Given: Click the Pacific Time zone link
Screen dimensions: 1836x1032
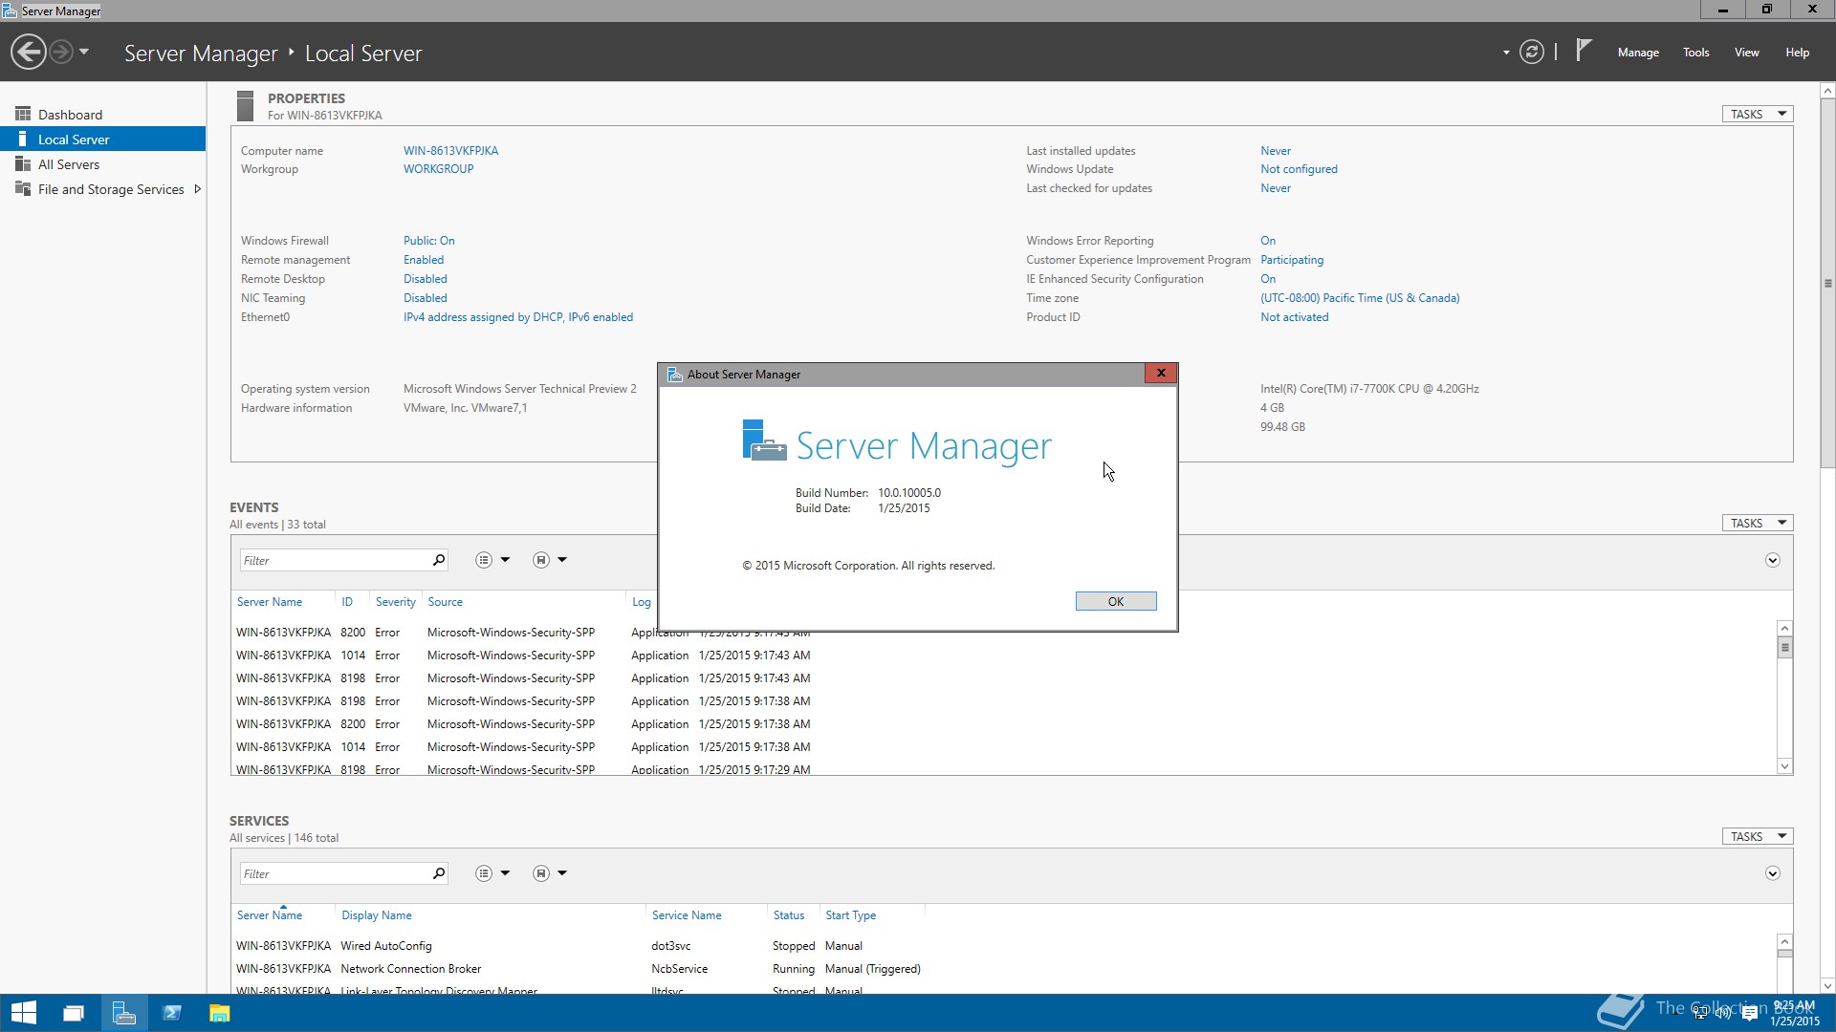Looking at the screenshot, I should (x=1359, y=298).
